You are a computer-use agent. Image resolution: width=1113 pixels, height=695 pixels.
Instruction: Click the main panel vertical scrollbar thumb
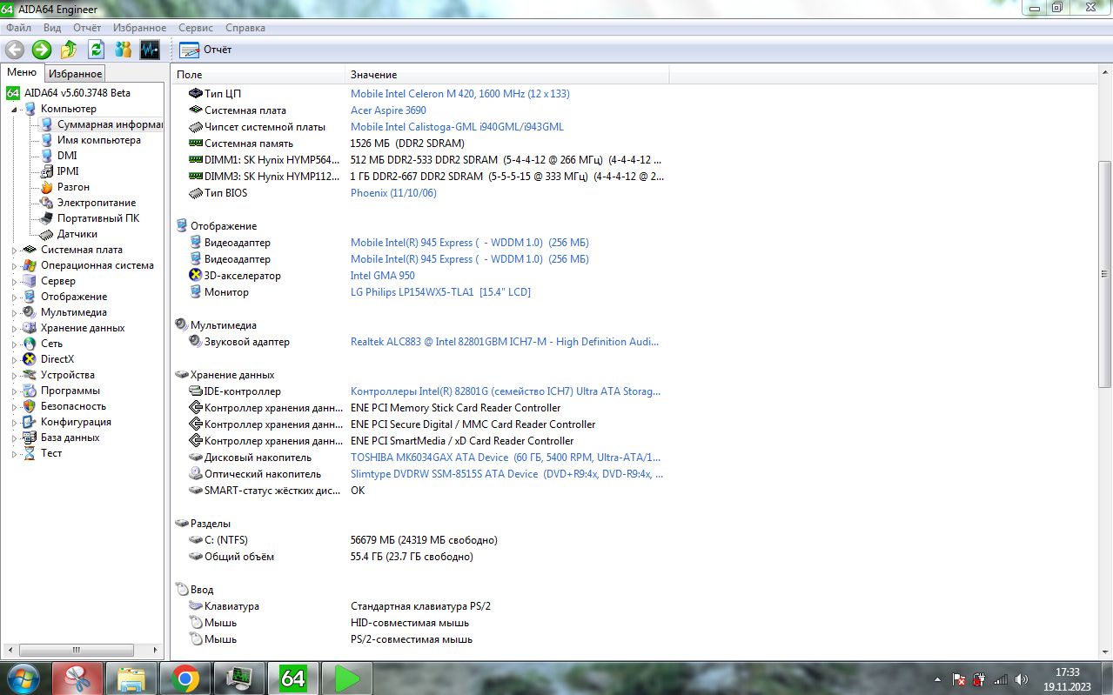point(1105,274)
